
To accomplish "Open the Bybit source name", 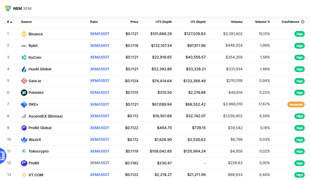I will [33, 45].
